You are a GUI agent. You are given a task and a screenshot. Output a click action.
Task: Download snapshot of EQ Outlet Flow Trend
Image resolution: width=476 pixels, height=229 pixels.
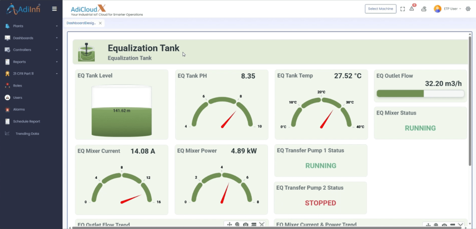pos(245,224)
